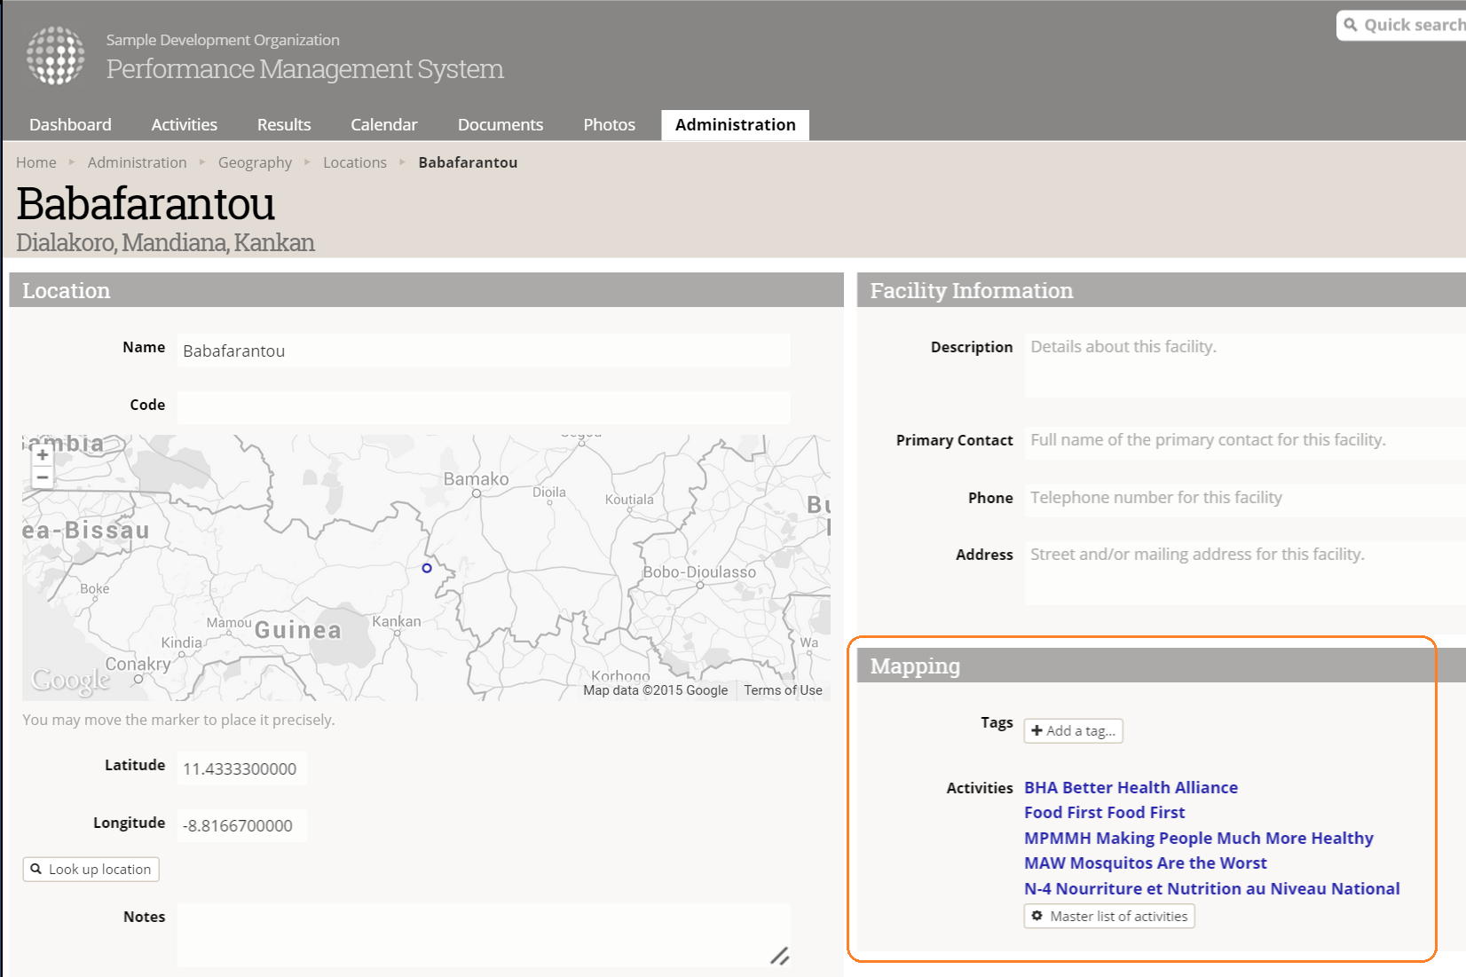Click Bobo-Dioulasso label on the map
1466x977 pixels.
click(x=699, y=572)
